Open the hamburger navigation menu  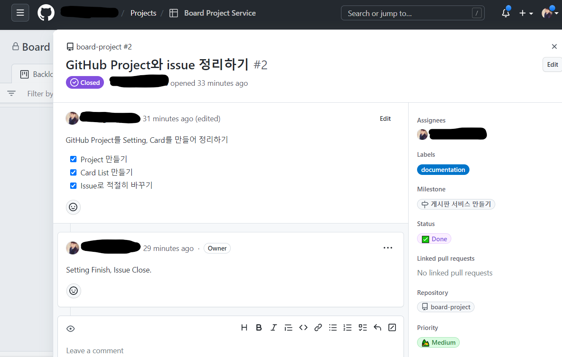[x=20, y=13]
